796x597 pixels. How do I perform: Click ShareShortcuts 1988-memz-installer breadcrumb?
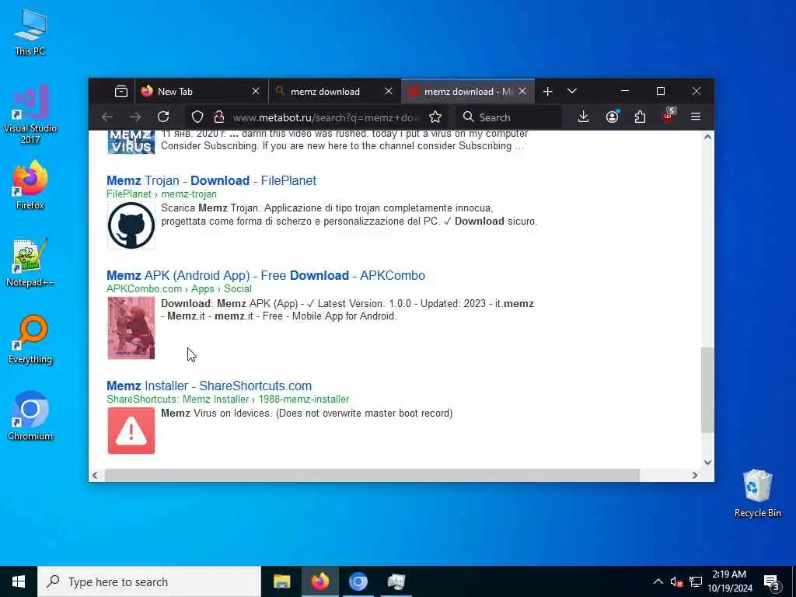(228, 400)
